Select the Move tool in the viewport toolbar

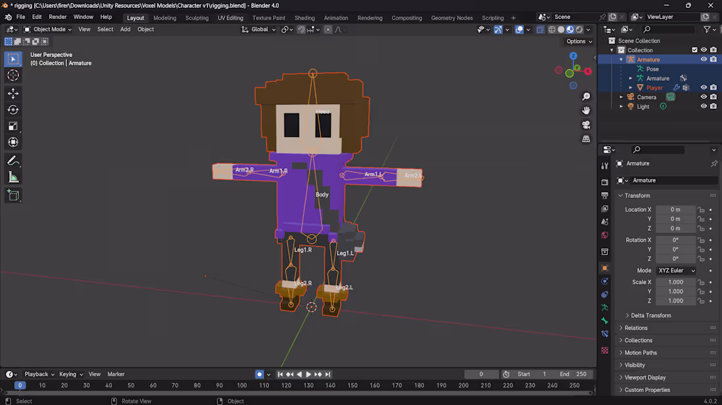(12, 94)
